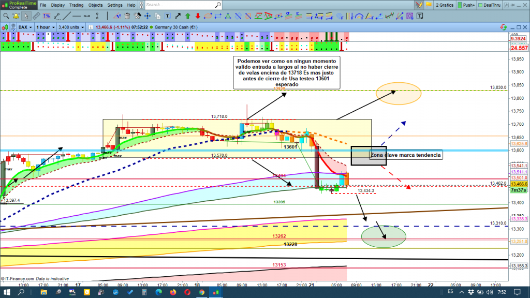This screenshot has height=298, width=530.
Task: Toggle the Push+ mode button
Action: [x=465, y=5]
